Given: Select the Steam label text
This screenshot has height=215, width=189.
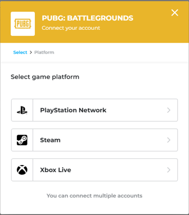Looking at the screenshot, I should point(50,140).
